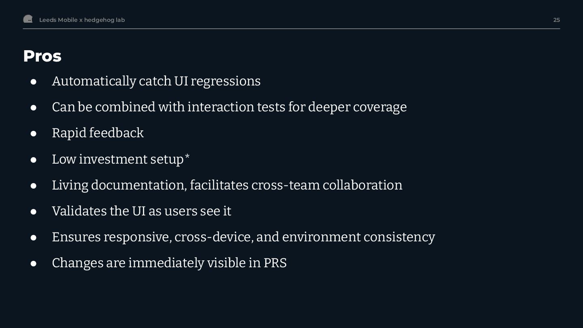Click the bullet dot beside "Rapid feedback"
The image size is (583, 328).
tap(34, 134)
